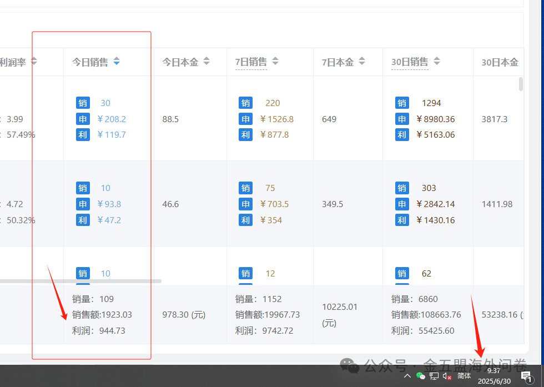This screenshot has width=544, height=387.
Task: Click the 利 badge beside ¥5163.06
Action: click(x=402, y=135)
